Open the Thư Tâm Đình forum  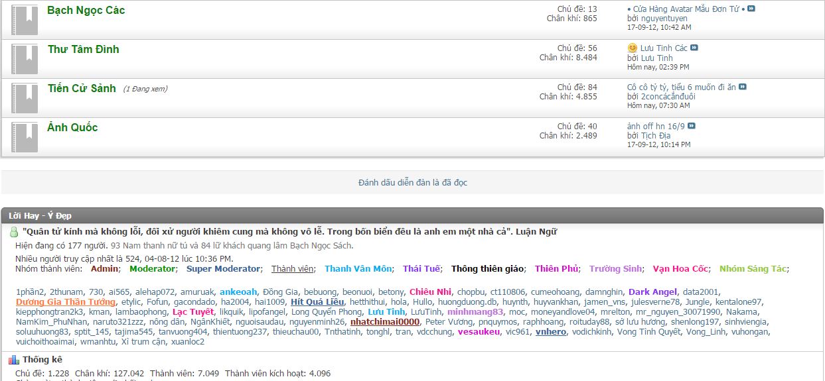tap(83, 50)
